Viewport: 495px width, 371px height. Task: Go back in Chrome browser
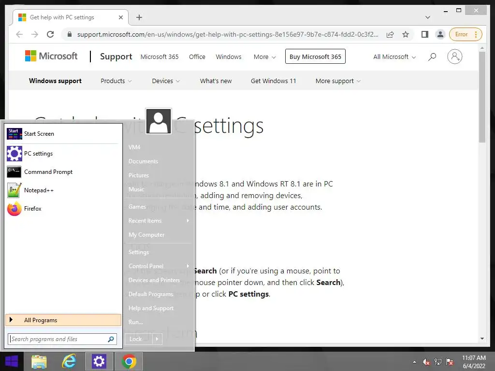coord(19,34)
